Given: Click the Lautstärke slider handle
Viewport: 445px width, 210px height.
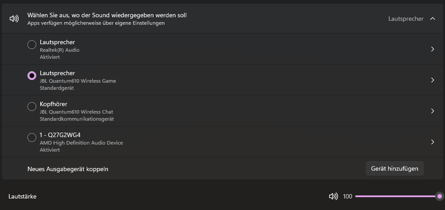Looking at the screenshot, I should point(440,196).
